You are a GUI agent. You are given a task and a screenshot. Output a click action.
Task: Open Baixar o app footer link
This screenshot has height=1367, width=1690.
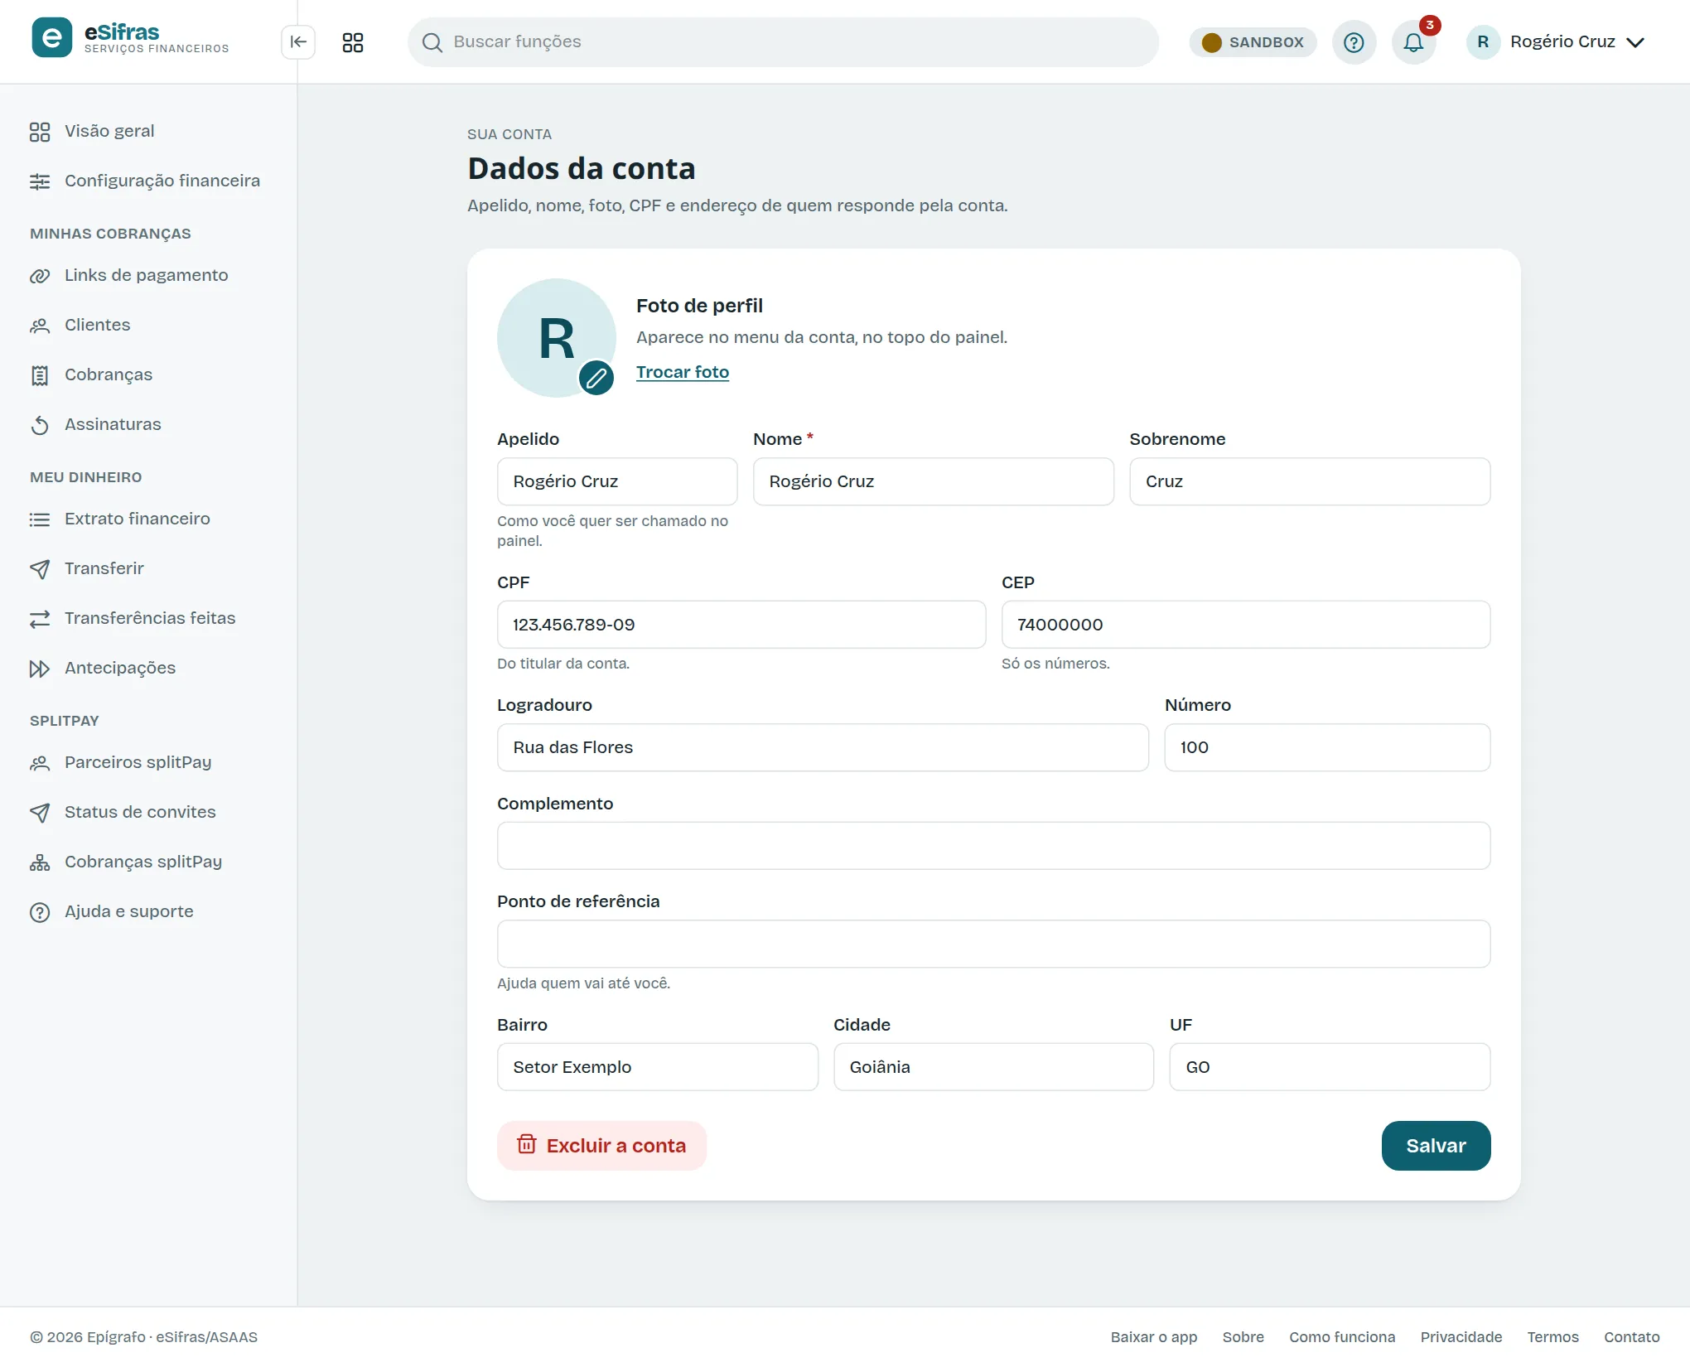coord(1154,1337)
